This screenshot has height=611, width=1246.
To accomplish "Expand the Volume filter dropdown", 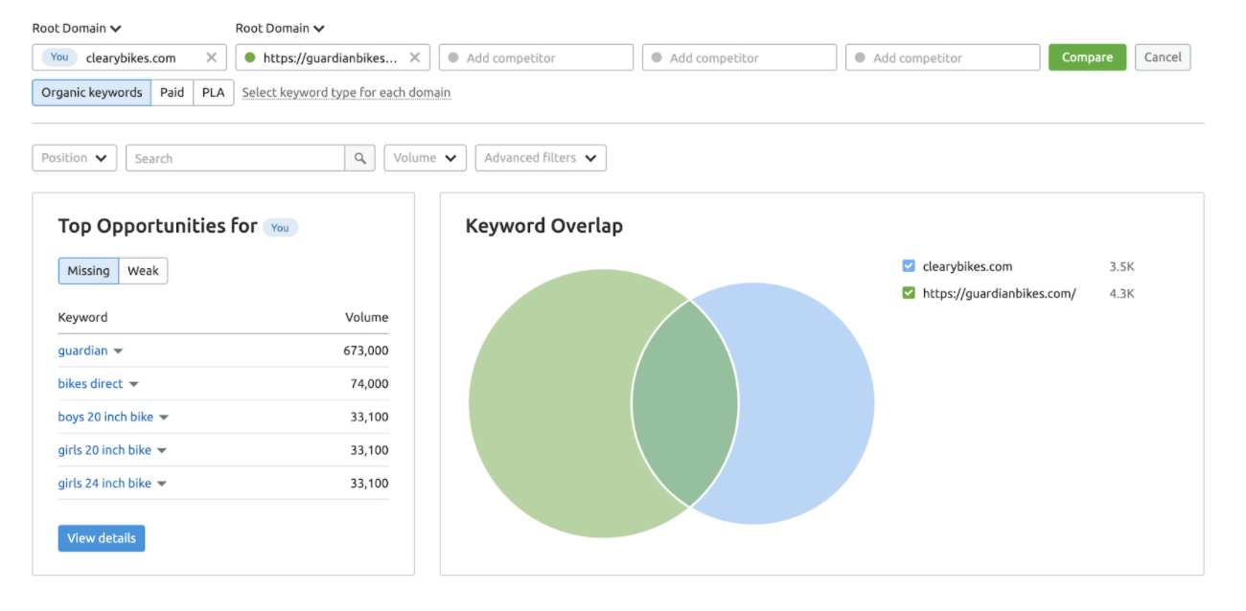I will click(x=425, y=158).
